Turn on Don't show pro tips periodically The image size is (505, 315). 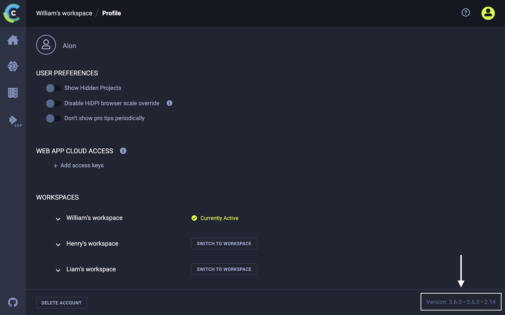[53, 118]
